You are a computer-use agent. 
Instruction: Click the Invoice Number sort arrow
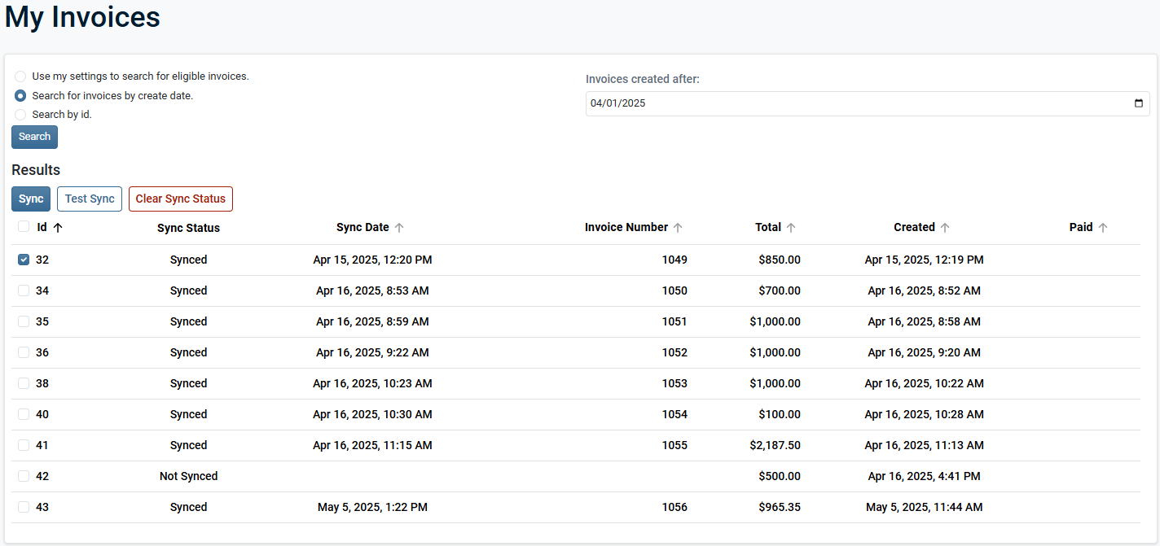coord(678,228)
